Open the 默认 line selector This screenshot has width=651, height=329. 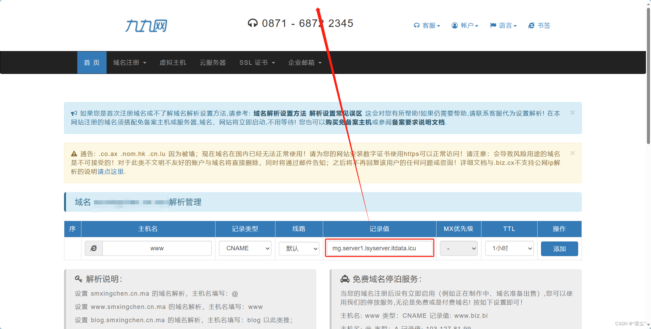tap(299, 249)
